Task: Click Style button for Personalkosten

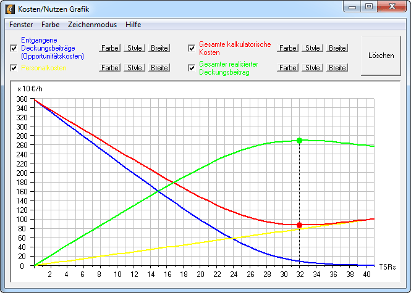Action: pos(135,68)
